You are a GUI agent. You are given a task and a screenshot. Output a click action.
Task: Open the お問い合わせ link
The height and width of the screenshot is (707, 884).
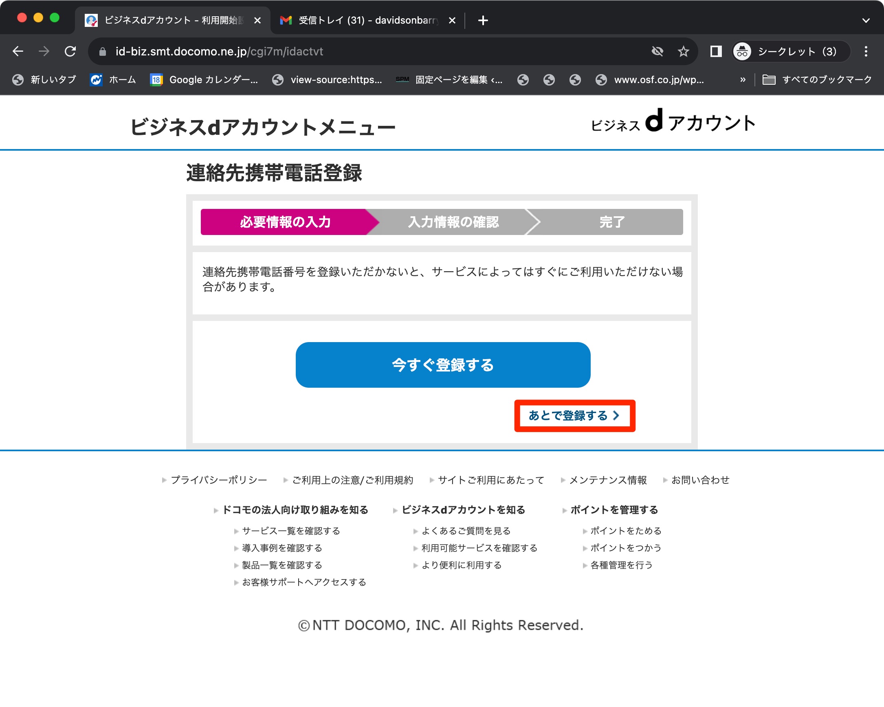pyautogui.click(x=700, y=480)
